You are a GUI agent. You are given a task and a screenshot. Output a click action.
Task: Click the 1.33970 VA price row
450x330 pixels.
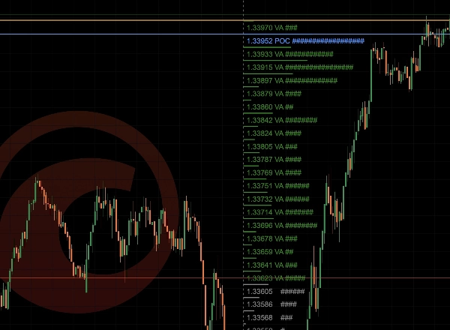(271, 28)
